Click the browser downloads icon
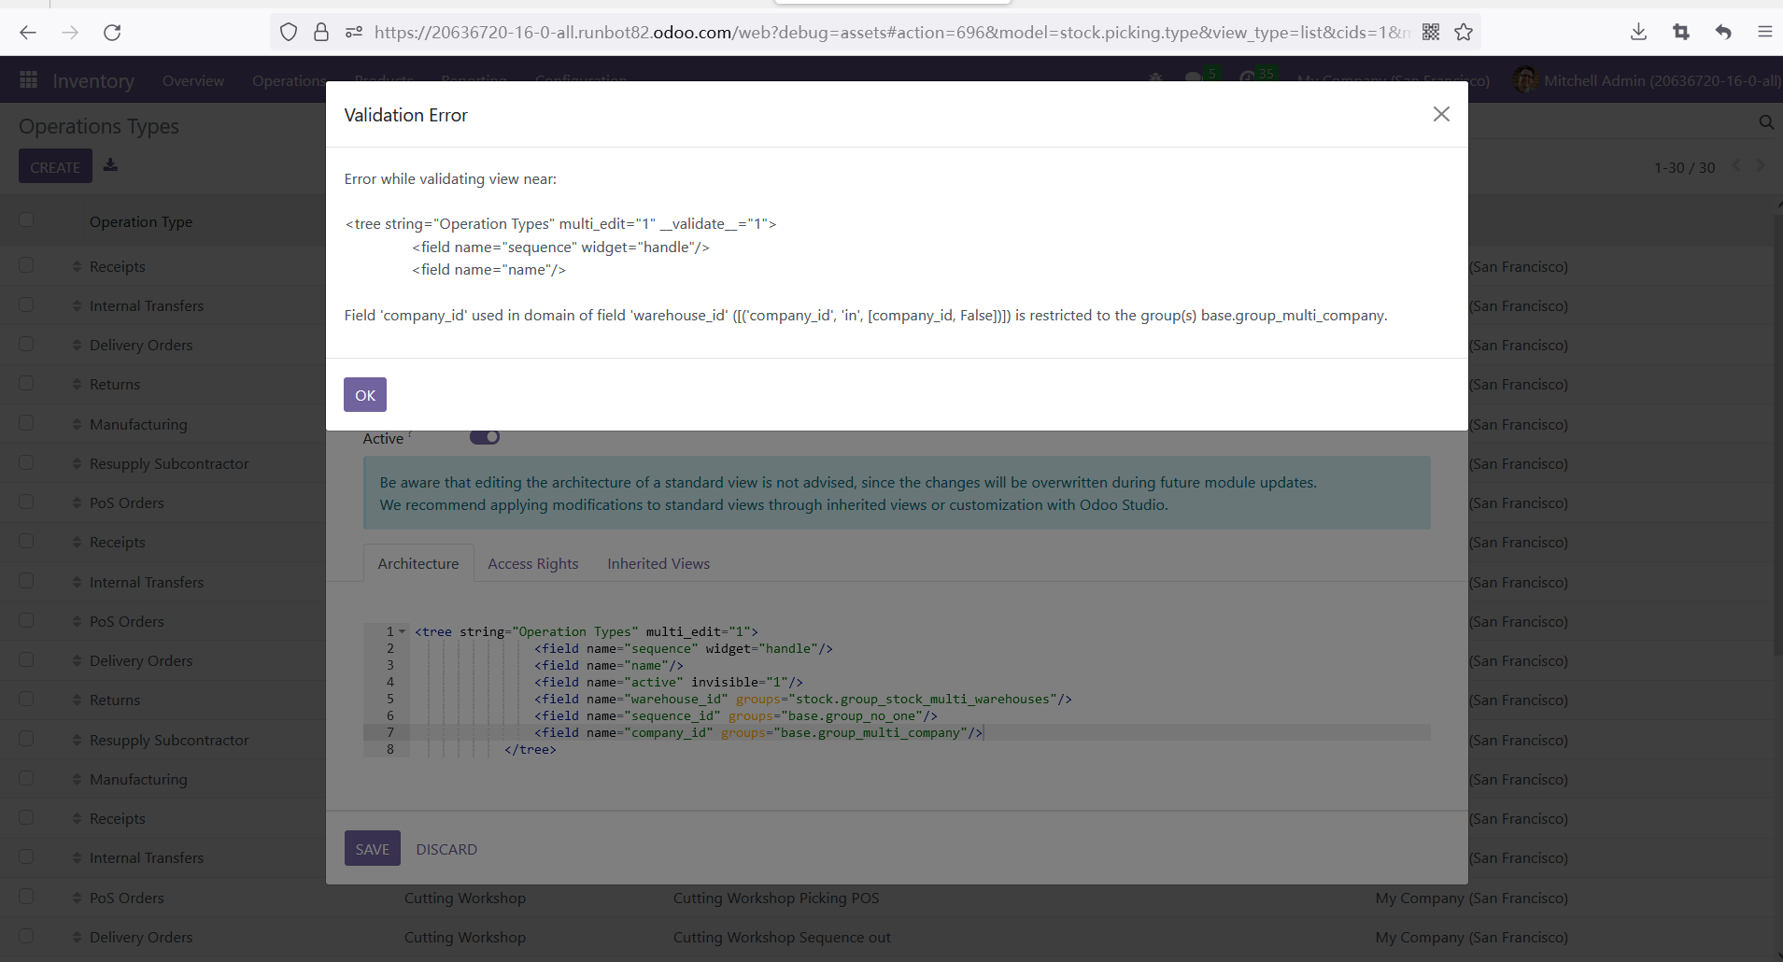Screen dimensions: 1783x962 [1637, 32]
